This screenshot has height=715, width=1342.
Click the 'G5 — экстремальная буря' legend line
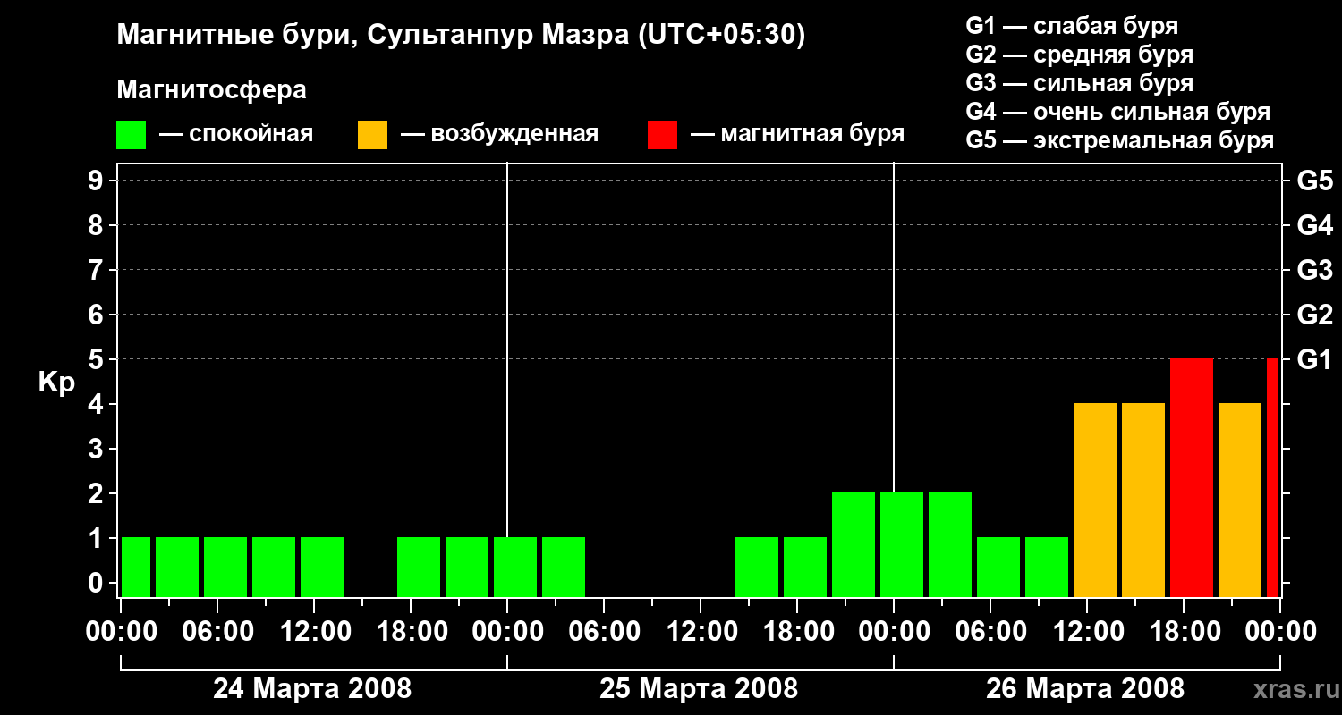[1119, 140]
